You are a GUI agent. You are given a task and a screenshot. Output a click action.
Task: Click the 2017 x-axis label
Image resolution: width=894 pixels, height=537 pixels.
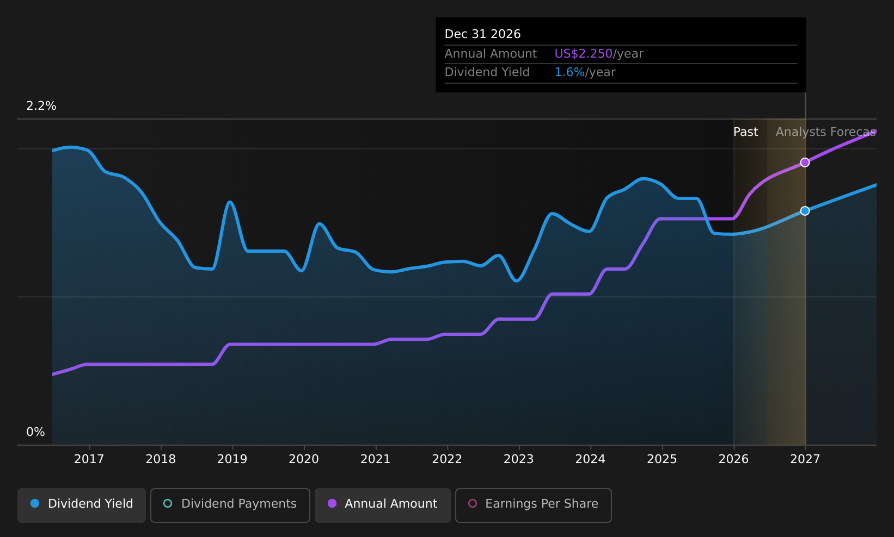pyautogui.click(x=89, y=459)
